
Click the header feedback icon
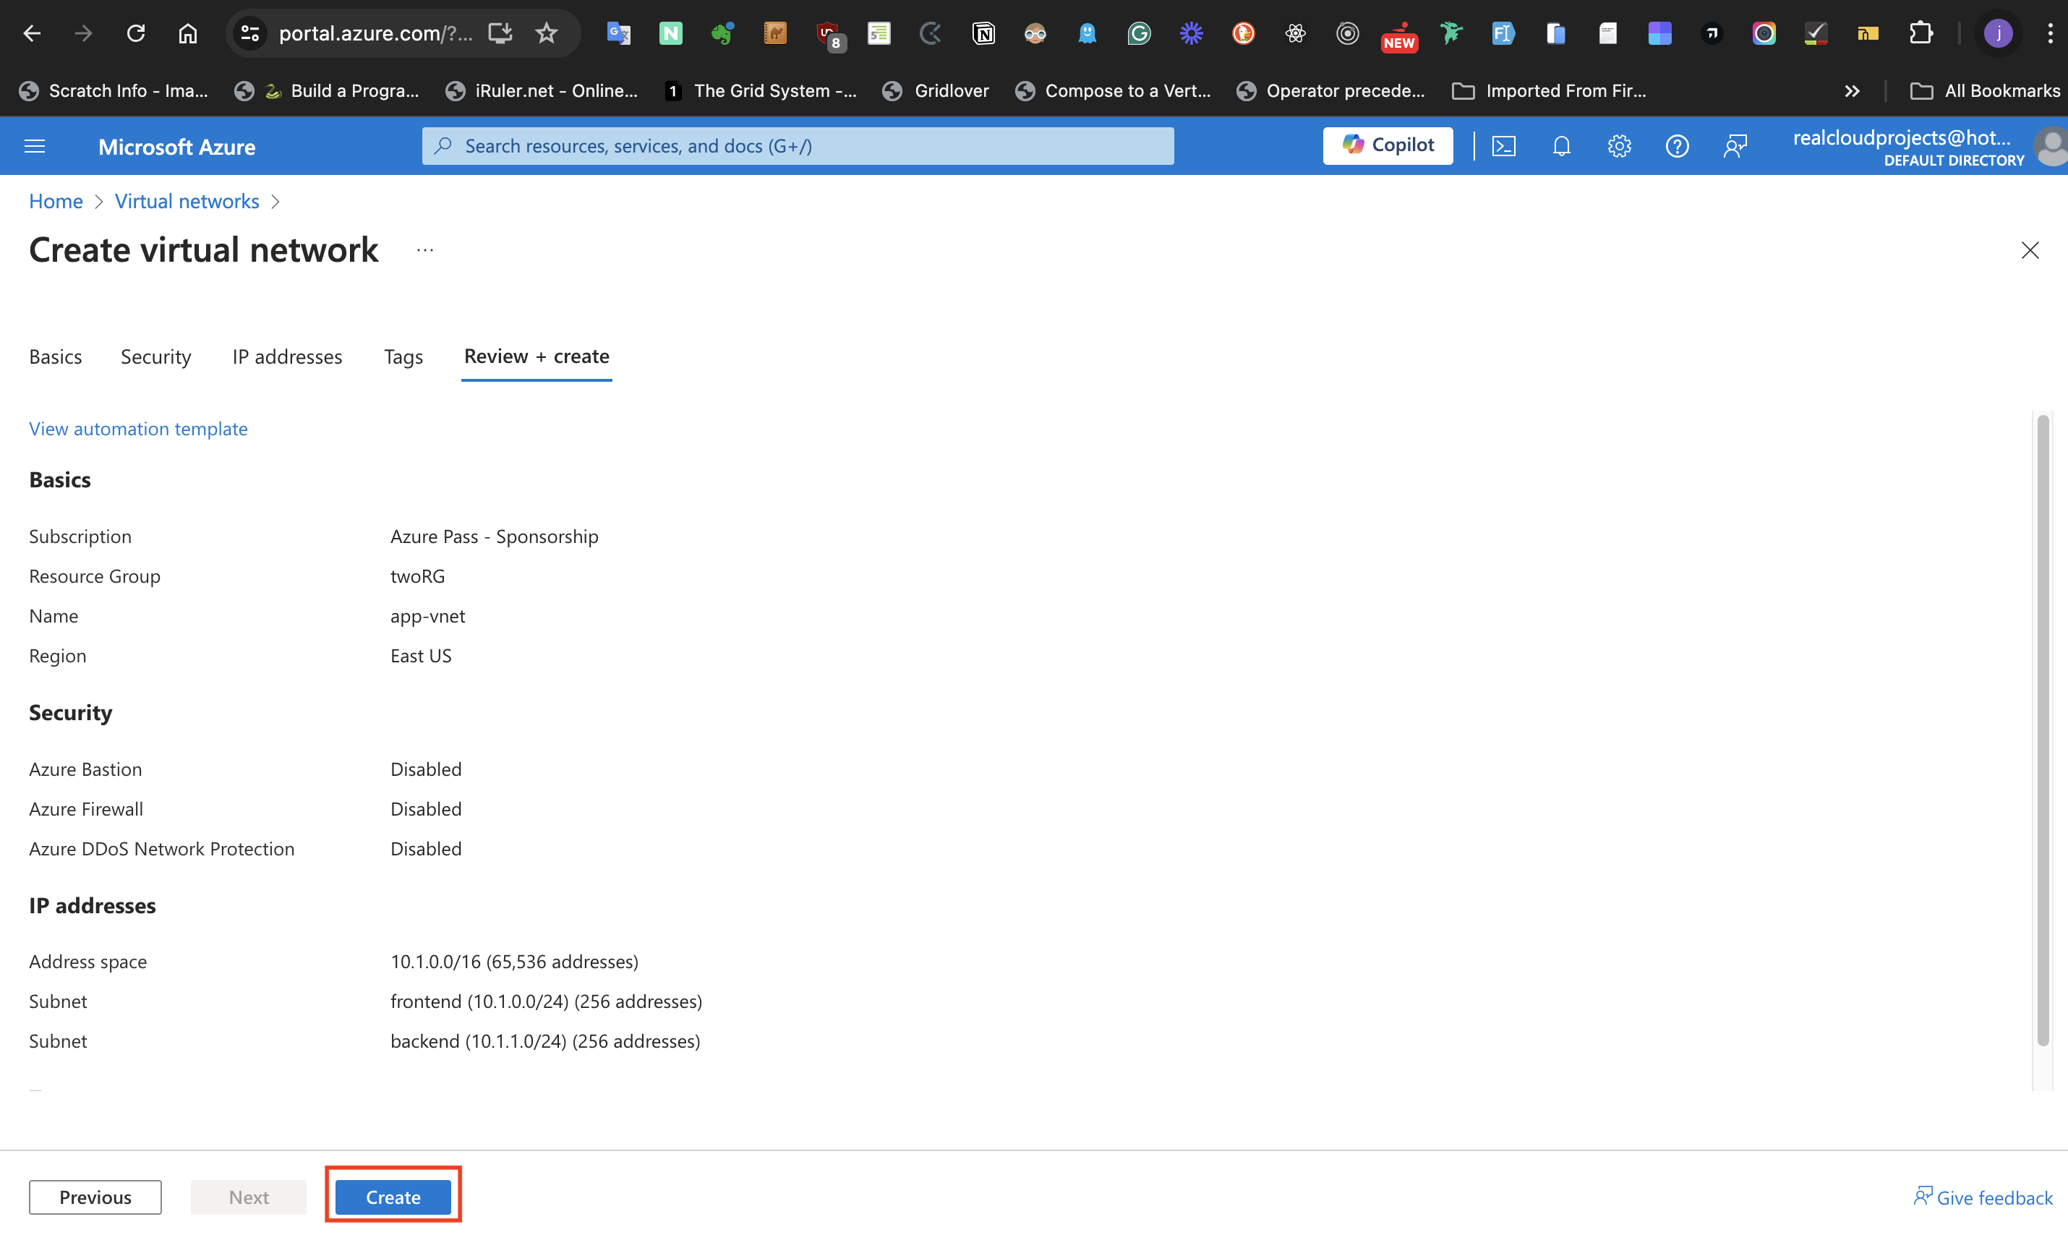coord(1734,147)
